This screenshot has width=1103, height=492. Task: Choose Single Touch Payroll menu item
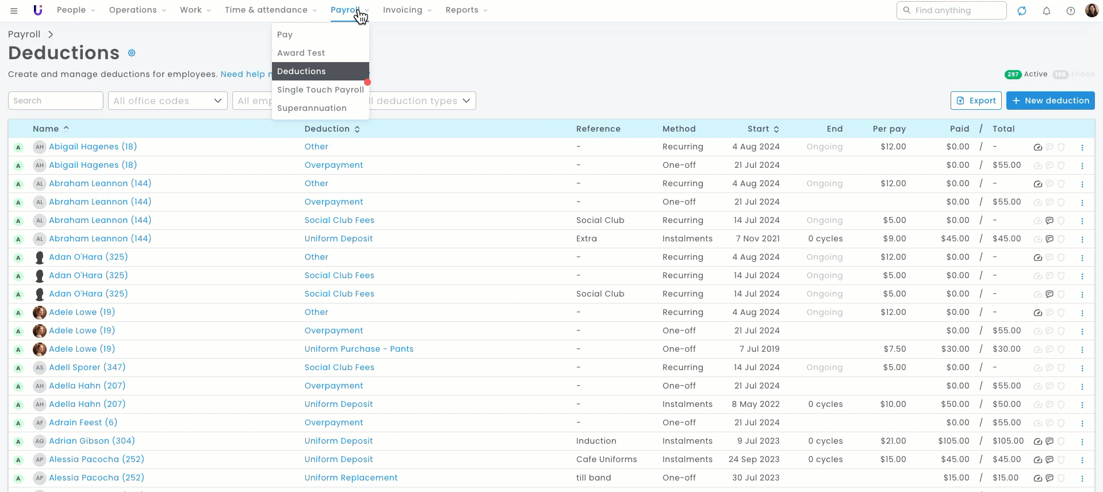tap(320, 90)
